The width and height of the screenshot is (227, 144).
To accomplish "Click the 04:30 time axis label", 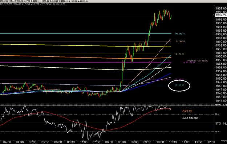I will (20, 142).
